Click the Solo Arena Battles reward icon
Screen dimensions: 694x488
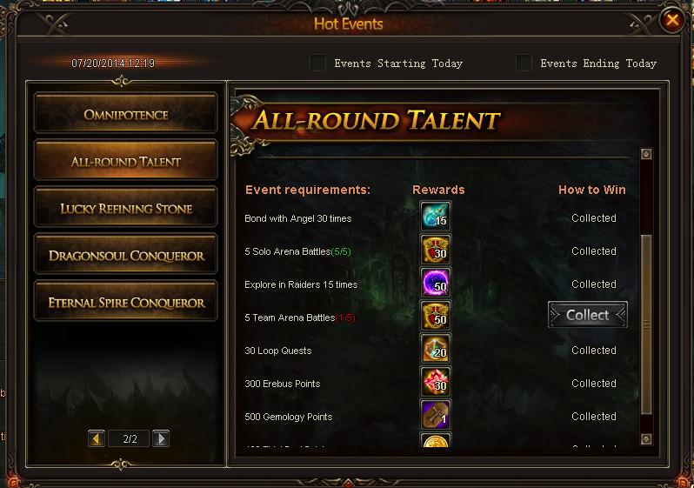point(436,250)
